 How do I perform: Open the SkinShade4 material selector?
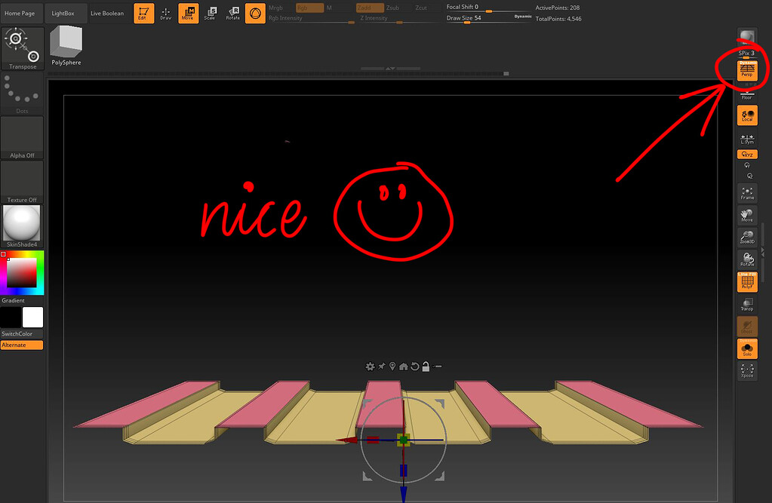pyautogui.click(x=22, y=224)
